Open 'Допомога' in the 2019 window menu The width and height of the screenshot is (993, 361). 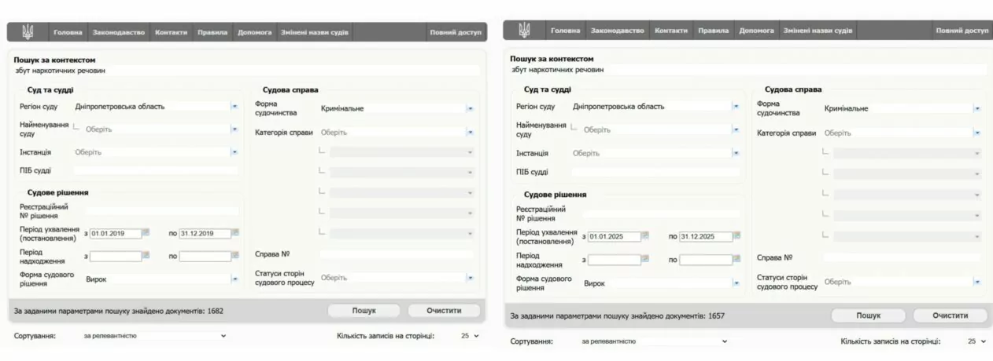click(254, 32)
